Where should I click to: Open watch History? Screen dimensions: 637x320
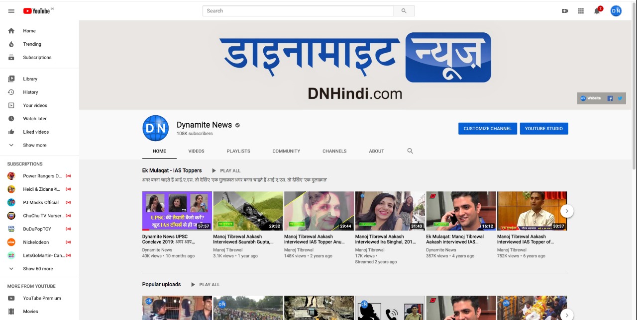(39, 92)
